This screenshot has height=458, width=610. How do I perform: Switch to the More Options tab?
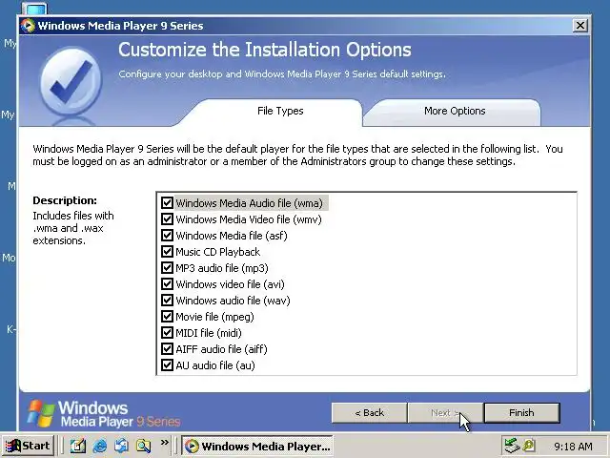pos(455,112)
